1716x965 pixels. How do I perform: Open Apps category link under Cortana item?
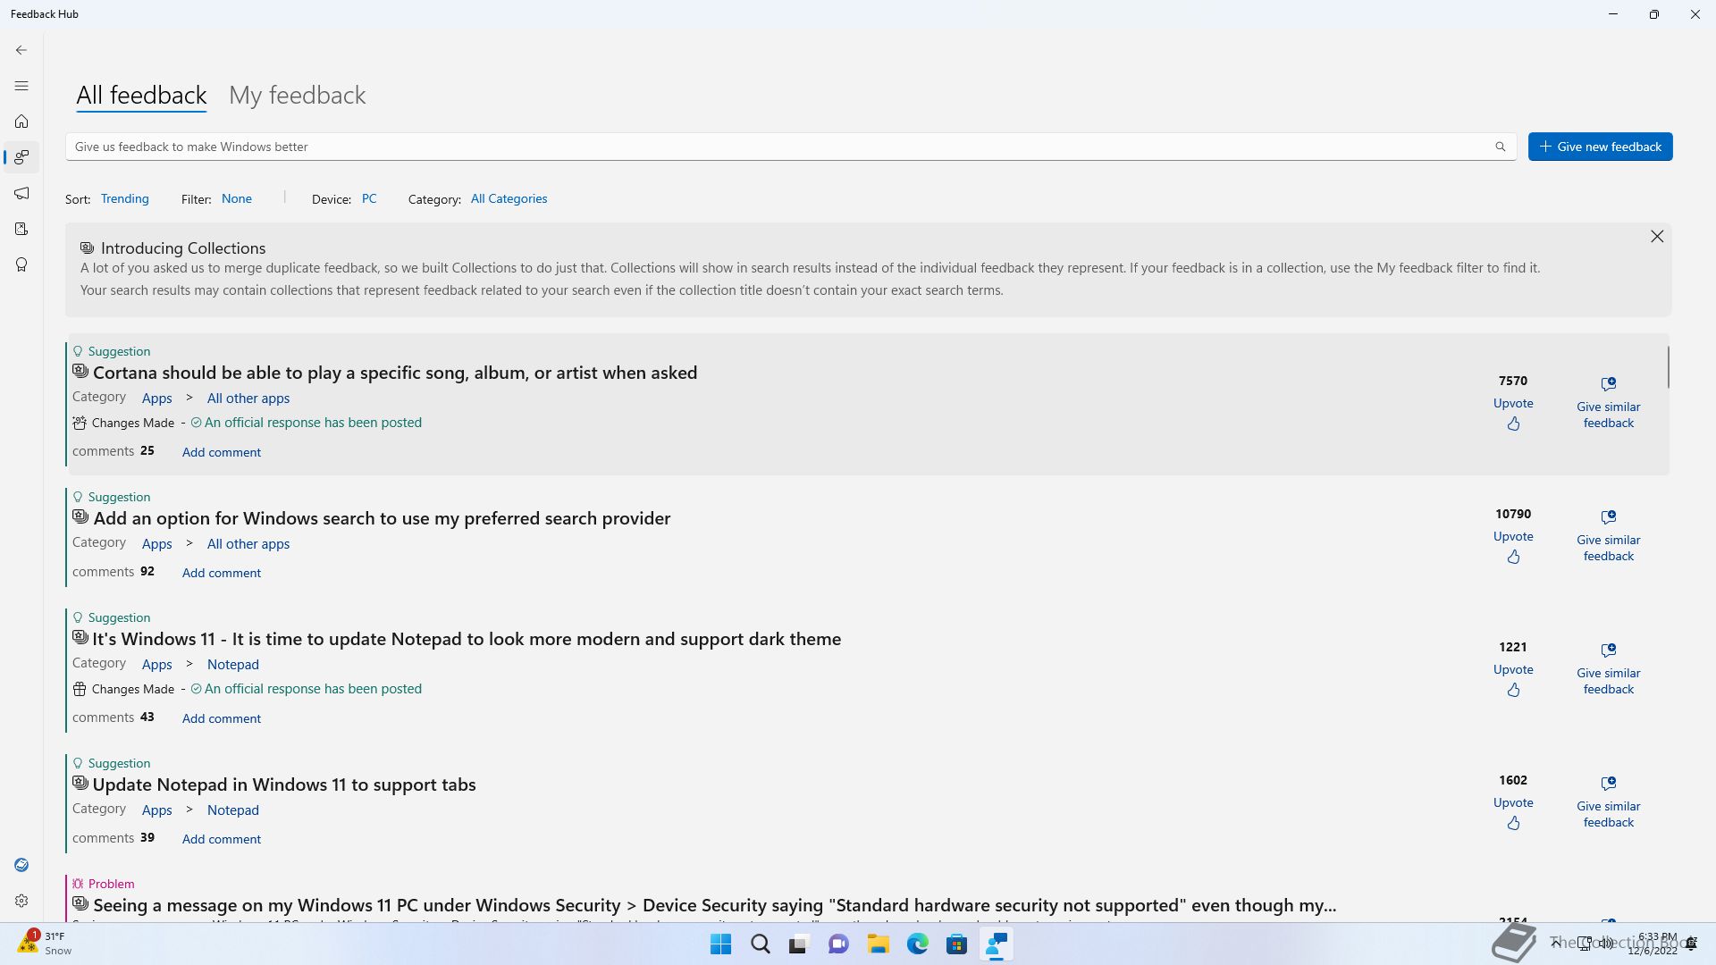pos(156,399)
